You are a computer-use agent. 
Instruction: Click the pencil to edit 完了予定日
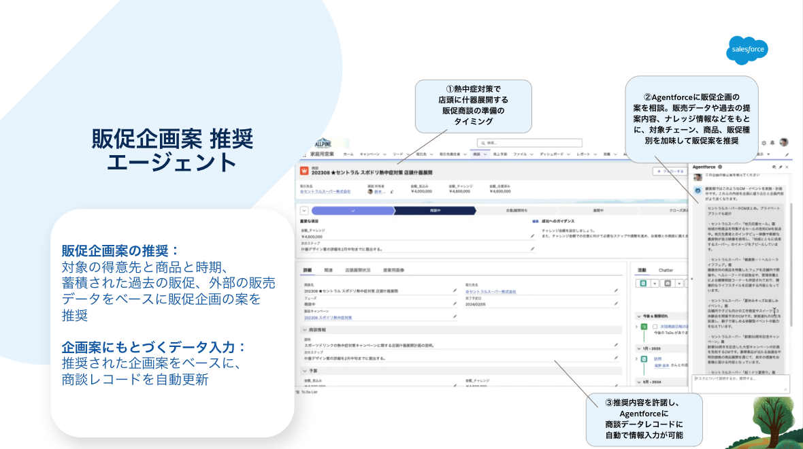(616, 303)
